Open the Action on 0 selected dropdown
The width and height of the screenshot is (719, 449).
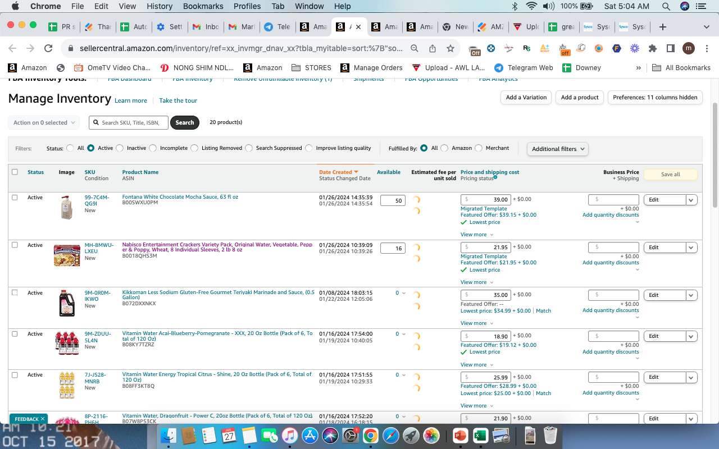tap(44, 122)
